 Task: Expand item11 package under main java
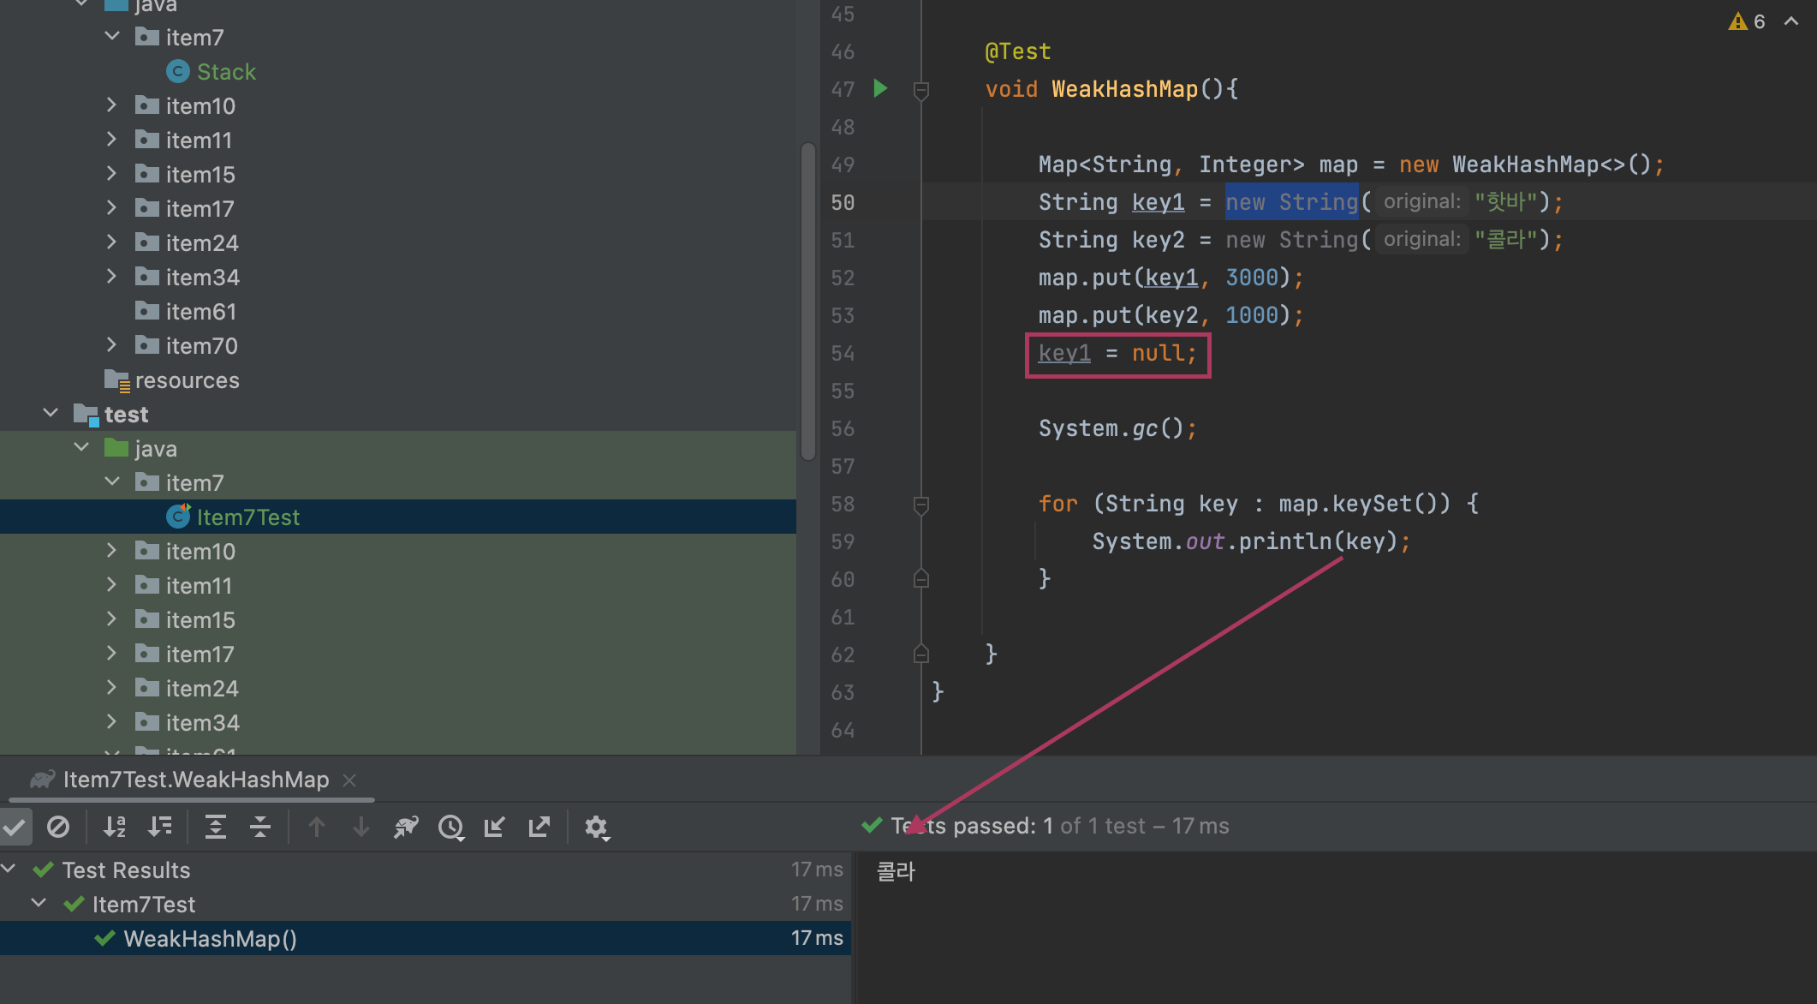tap(111, 140)
